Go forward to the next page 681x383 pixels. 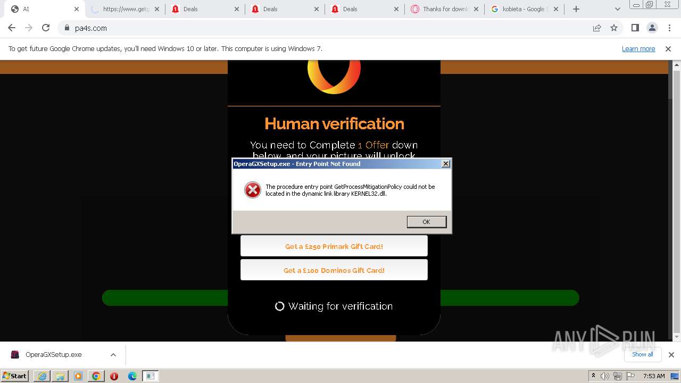click(x=29, y=28)
